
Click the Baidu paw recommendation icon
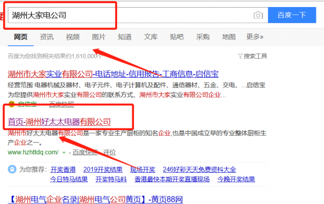pyautogui.click(x=12, y=169)
